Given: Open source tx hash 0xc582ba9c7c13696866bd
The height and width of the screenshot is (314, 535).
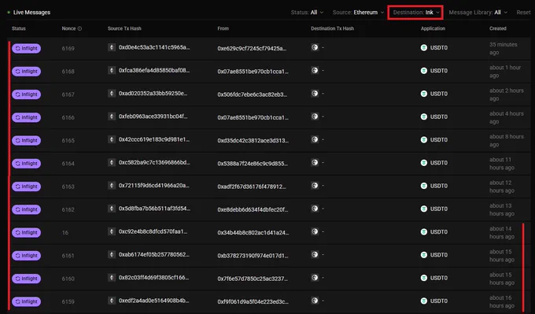Looking at the screenshot, I should click(x=154, y=162).
